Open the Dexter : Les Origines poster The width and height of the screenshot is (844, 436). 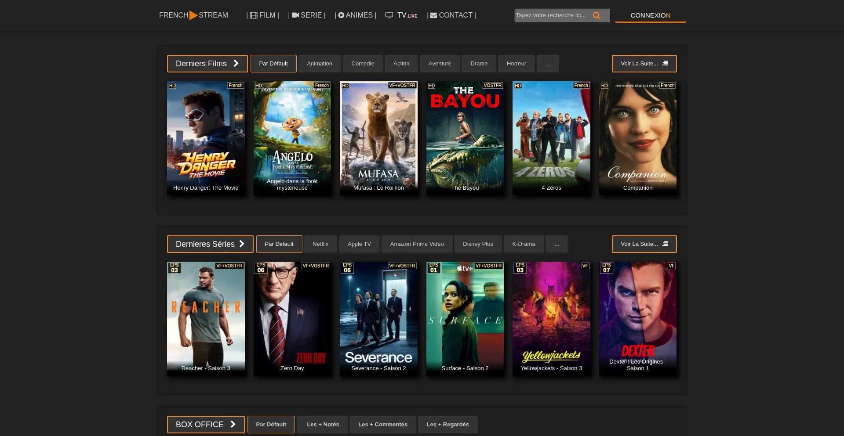(x=638, y=319)
